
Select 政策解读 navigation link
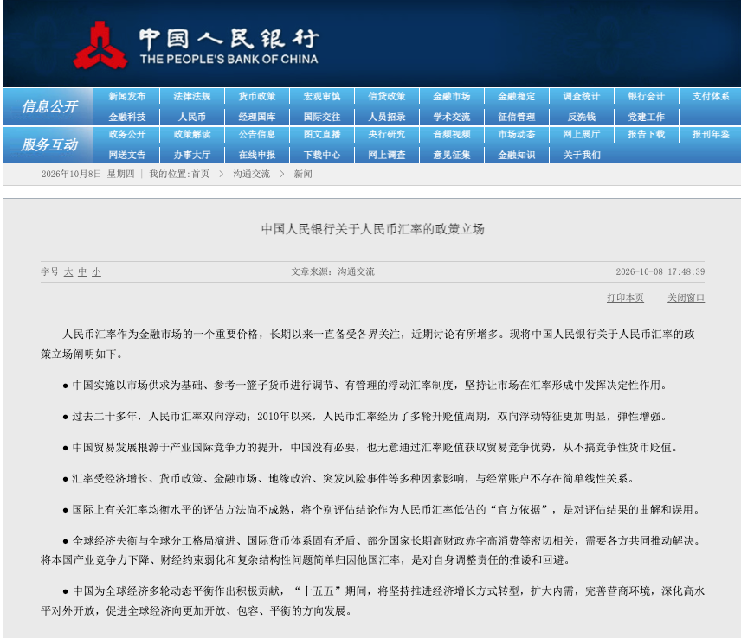192,135
